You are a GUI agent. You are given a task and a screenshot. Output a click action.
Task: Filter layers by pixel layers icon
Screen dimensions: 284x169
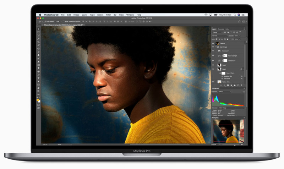click(x=225, y=32)
